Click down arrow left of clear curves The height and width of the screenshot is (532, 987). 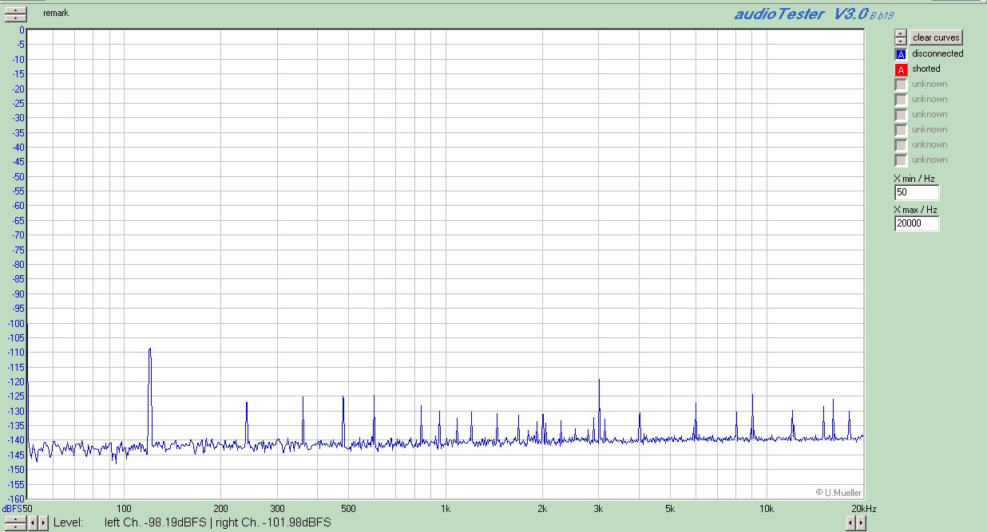coord(901,41)
